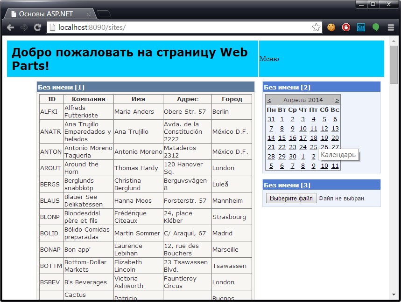Image resolution: width=401 pixels, height=302 pixels.
Task: Click the scrollbar up arrow
Action: (x=394, y=41)
